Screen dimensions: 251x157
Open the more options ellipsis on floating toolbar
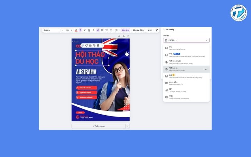(102, 46)
